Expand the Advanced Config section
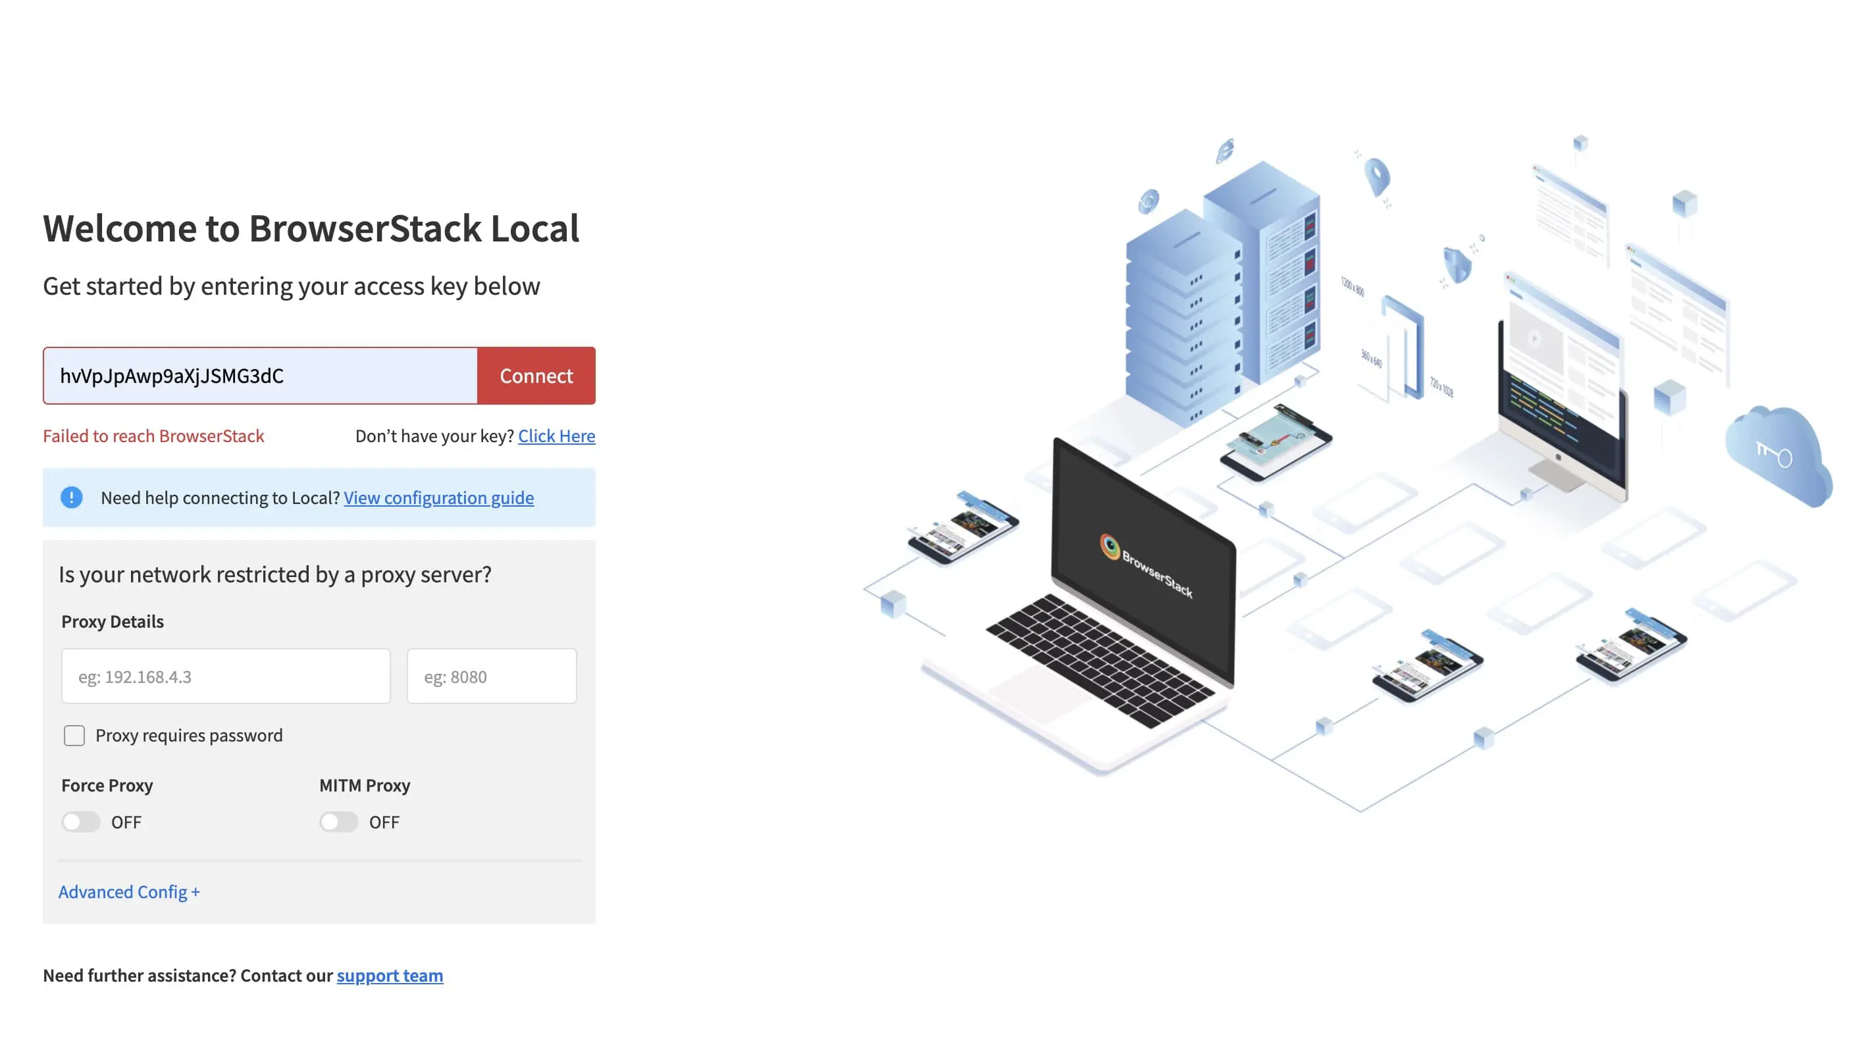 pos(129,892)
